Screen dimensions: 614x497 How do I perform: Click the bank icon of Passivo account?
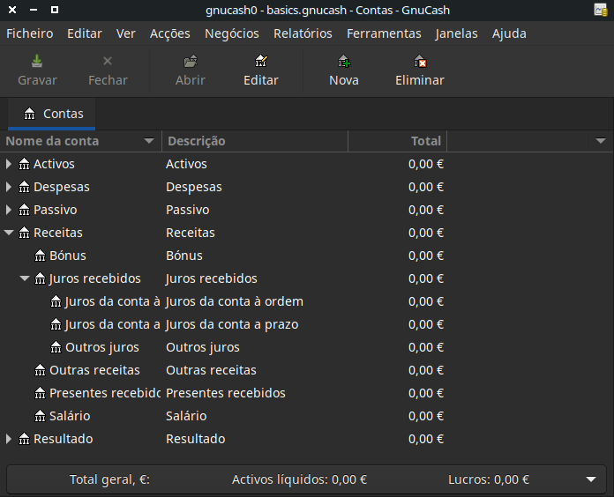tap(25, 210)
